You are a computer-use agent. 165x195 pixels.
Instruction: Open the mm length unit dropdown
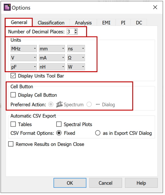point(52,49)
